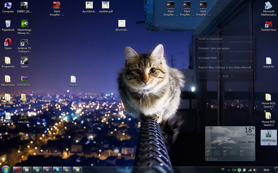This screenshot has width=278, height=173.
Task: Show next headlines with down arrow
Action: point(232,76)
